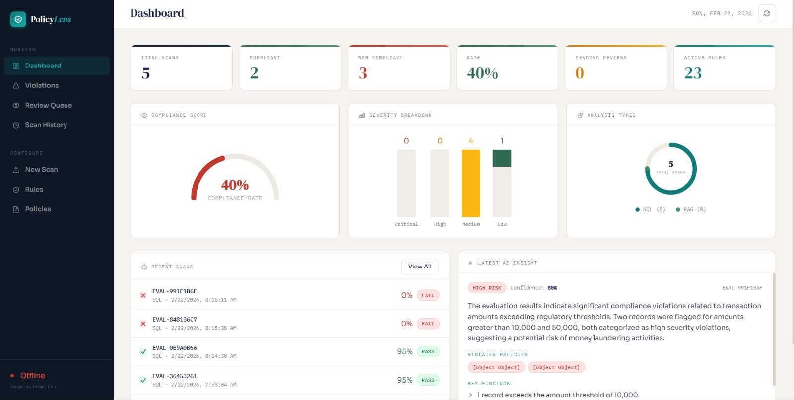Click the Policies document icon
The height and width of the screenshot is (400, 794).
coord(16,209)
